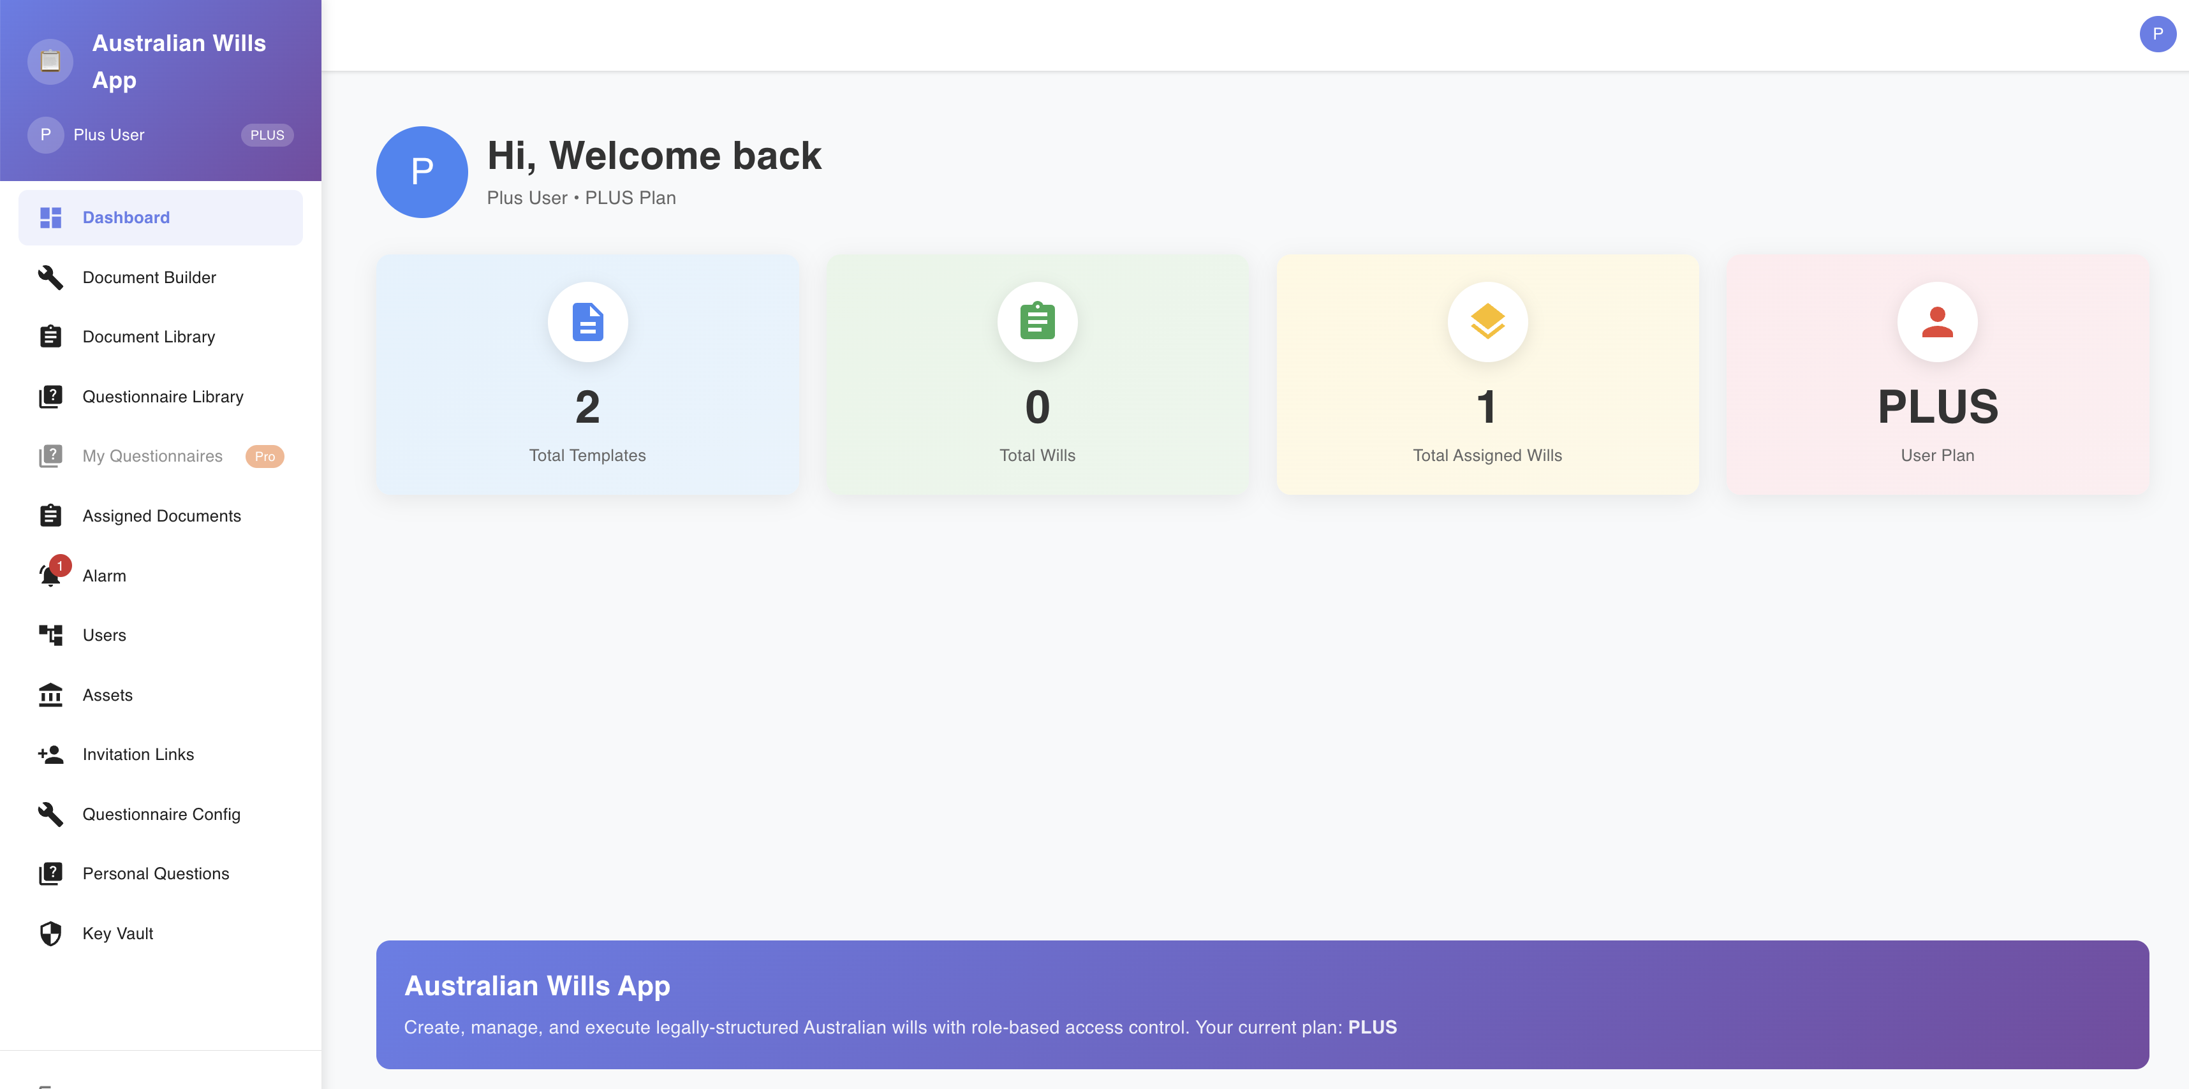Open the Questionnaire Config wrench icon
Screen dimensions: 2189x1089
(x=50, y=814)
